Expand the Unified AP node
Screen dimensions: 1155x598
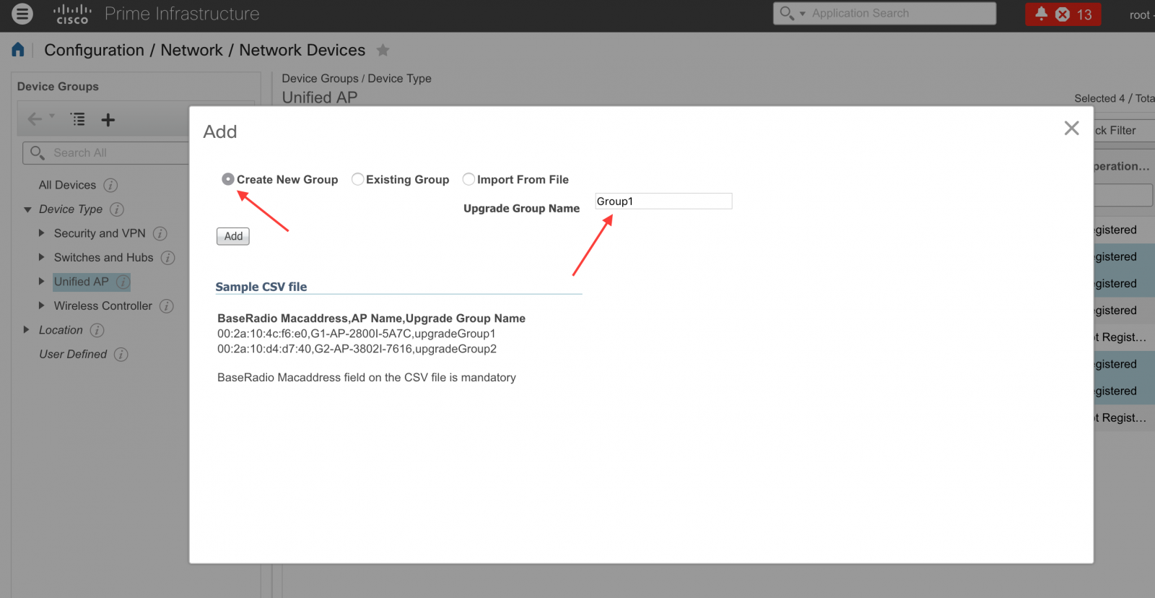tap(41, 282)
